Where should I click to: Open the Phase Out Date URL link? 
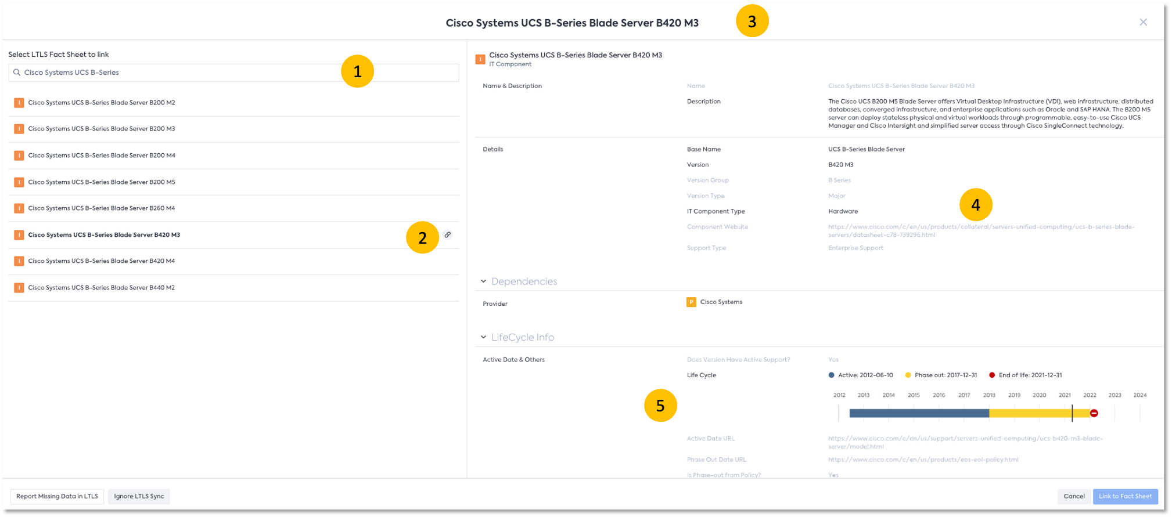[923, 460]
